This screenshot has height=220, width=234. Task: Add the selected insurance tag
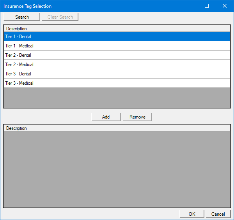click(106, 117)
